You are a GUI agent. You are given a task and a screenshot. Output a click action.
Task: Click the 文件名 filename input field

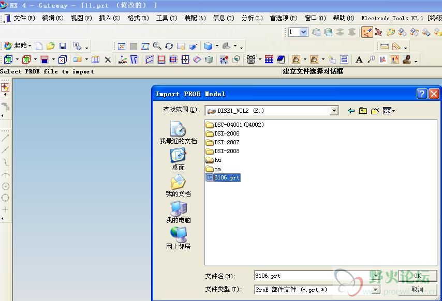click(x=313, y=276)
